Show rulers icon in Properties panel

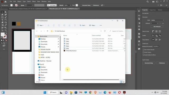tap(153, 31)
